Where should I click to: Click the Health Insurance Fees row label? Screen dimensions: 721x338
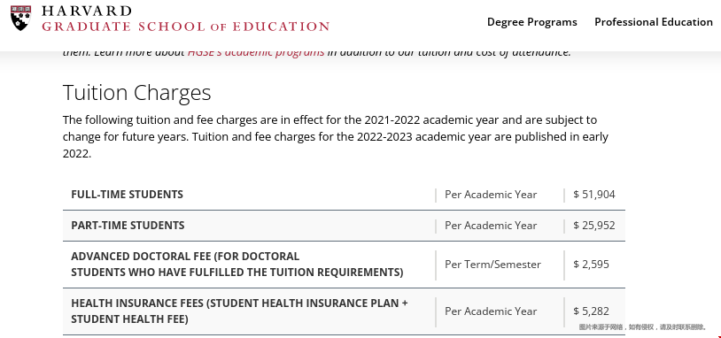tap(239, 311)
